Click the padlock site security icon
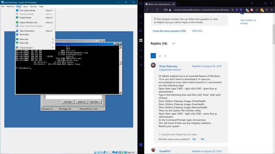 [x=170, y=10]
